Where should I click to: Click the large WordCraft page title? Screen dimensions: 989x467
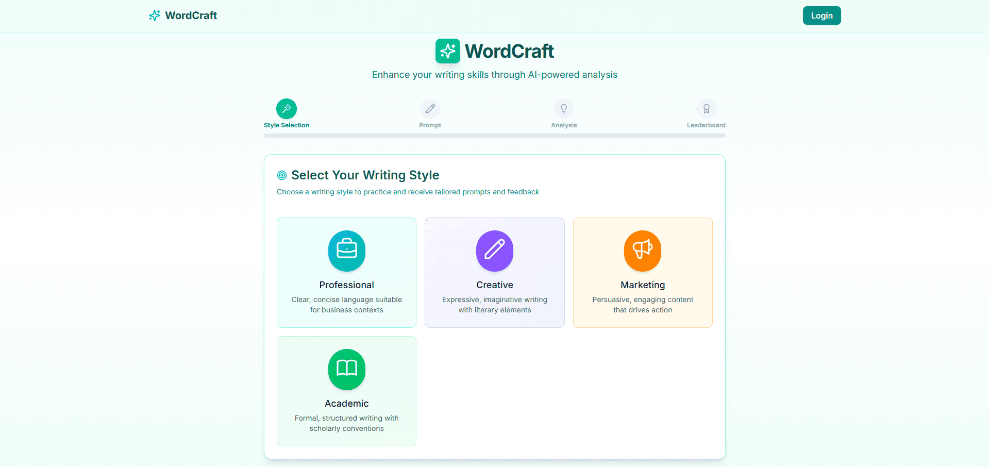pyautogui.click(x=510, y=51)
